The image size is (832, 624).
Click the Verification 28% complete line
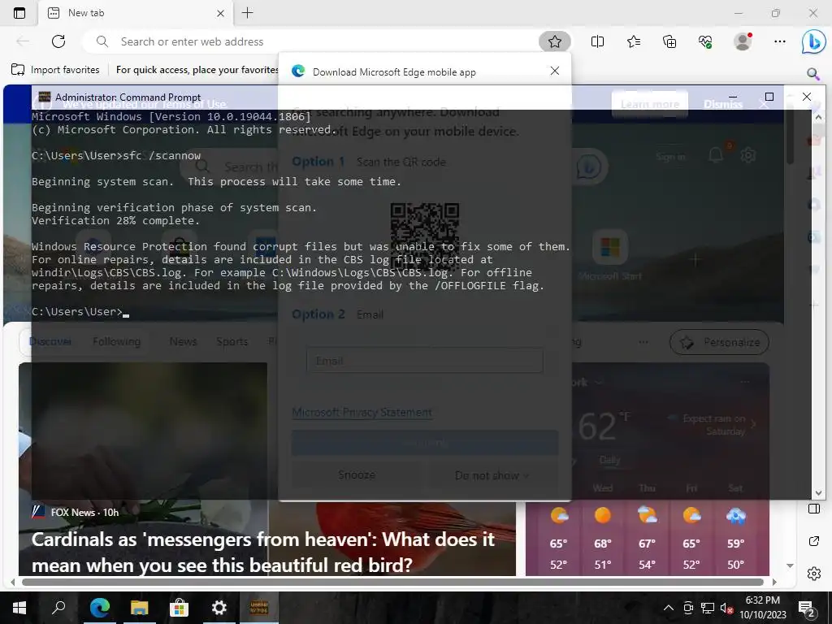pos(115,221)
